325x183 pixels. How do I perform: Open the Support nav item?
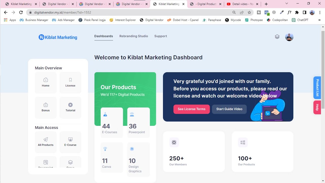161,36
